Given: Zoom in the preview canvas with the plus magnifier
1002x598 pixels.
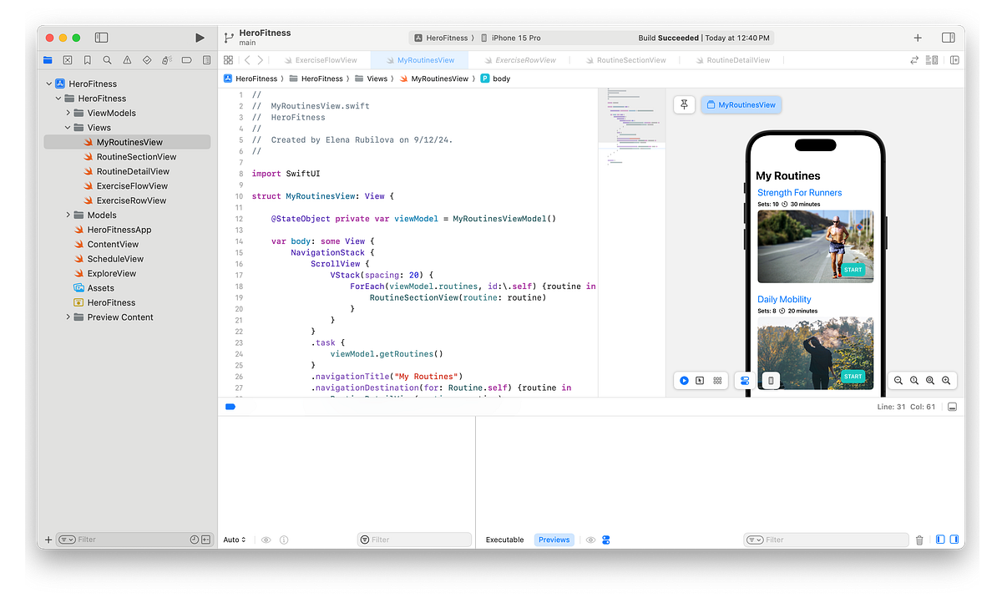Looking at the screenshot, I should tap(945, 380).
